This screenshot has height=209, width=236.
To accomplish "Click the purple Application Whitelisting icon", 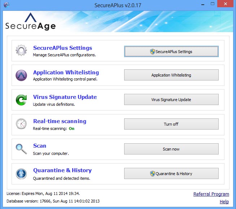I will (x=21, y=75).
